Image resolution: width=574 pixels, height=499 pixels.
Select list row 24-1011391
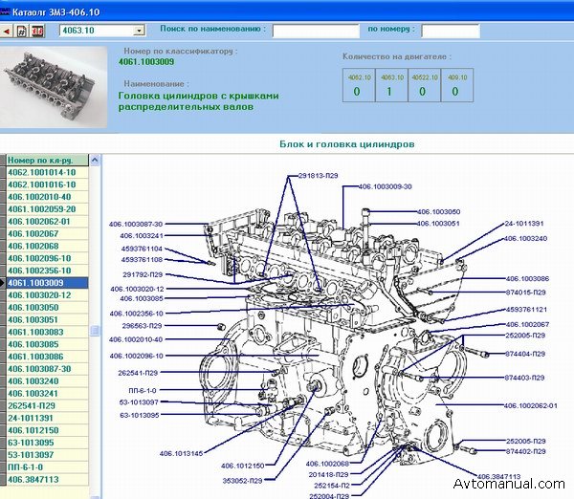point(47,418)
